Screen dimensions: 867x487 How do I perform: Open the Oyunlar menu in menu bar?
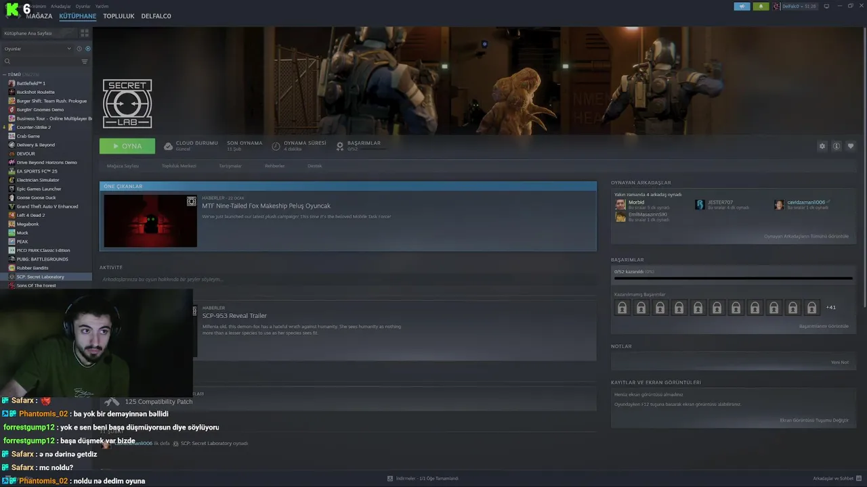83,6
